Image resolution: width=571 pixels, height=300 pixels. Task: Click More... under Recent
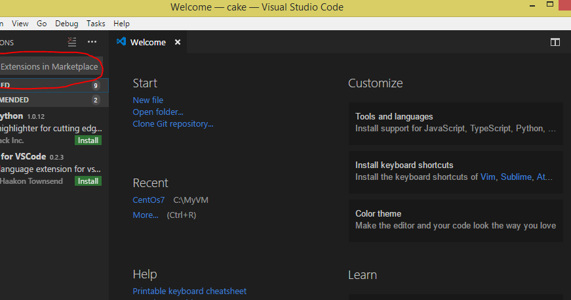click(x=146, y=215)
